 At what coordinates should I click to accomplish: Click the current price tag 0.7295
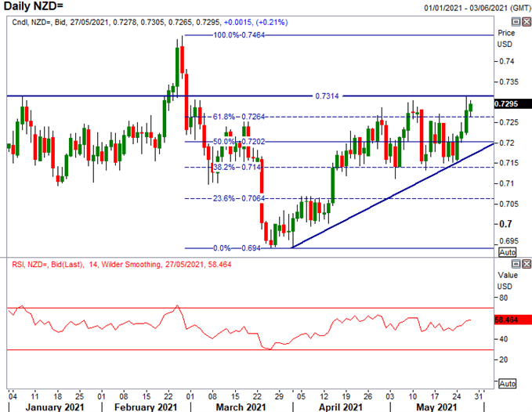pos(512,103)
